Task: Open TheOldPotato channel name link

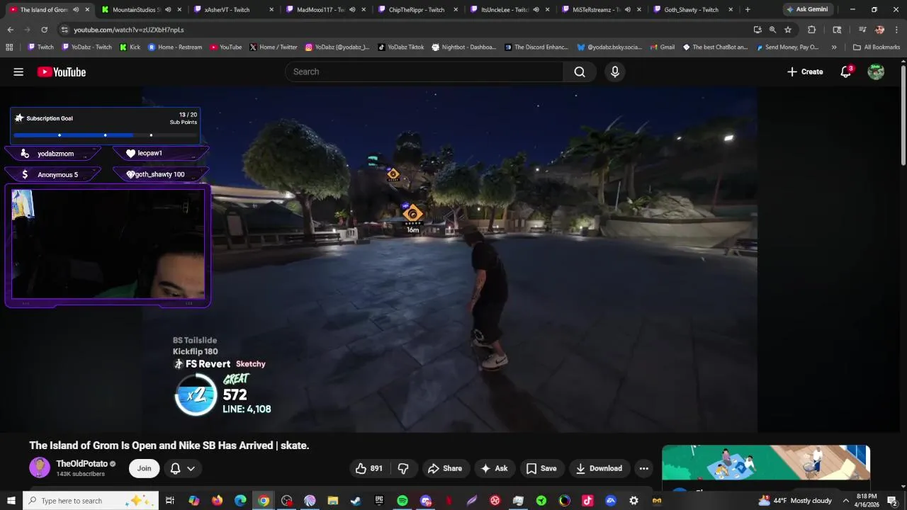Action: click(81, 464)
